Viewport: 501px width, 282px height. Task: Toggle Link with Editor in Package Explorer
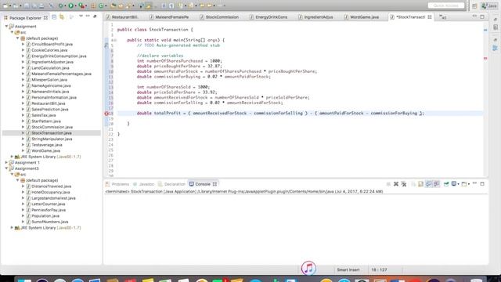[x=62, y=17]
